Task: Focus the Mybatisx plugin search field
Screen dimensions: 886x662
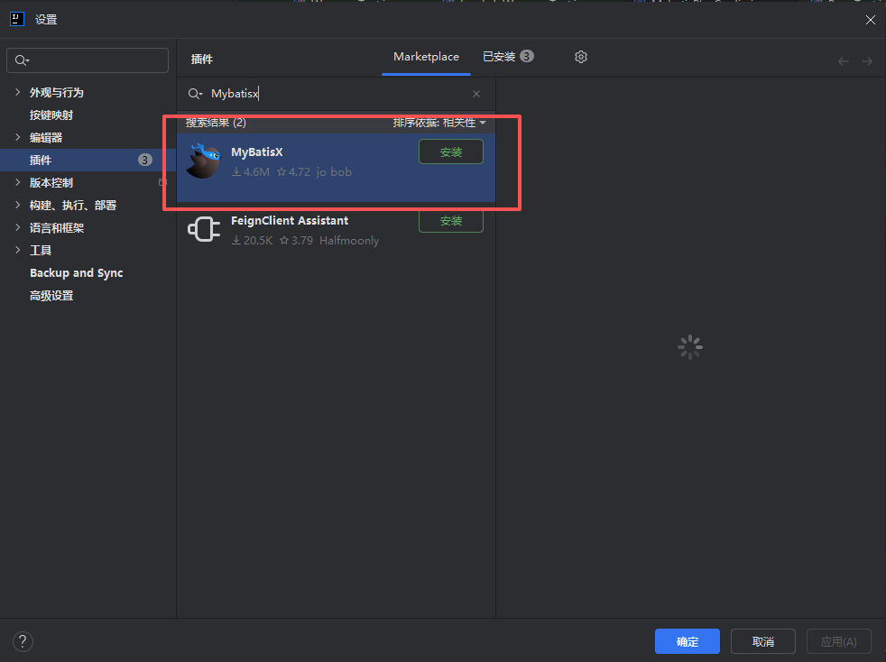Action: [x=337, y=94]
